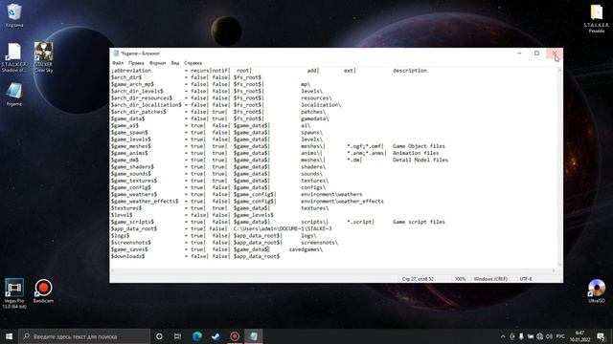Viewport: 613px width, 344px height.
Task: Click the "environment\weather_effects" path text
Action: (342, 202)
